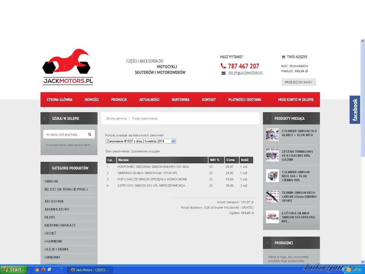Image resolution: width=365 pixels, height=274 pixels.
Task: Open the Facebook side tab
Action: click(355, 110)
